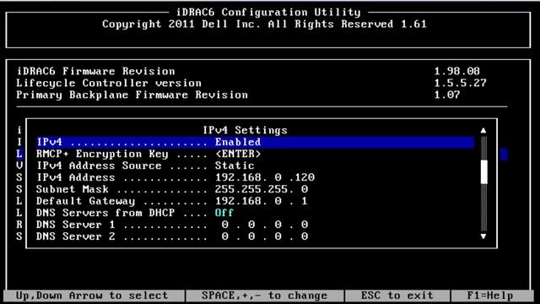Change IPv4 Address Source Static value
The width and height of the screenshot is (540, 304).
[x=235, y=166]
